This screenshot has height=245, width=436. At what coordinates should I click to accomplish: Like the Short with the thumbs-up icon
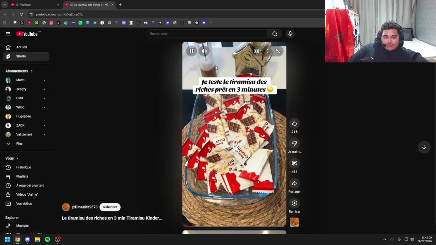294,123
